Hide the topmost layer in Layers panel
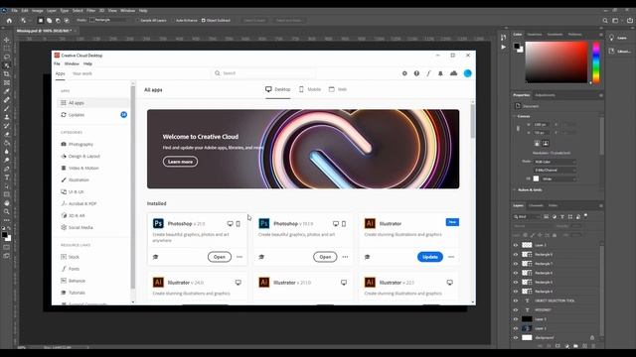The height and width of the screenshot is (357, 636). (x=516, y=245)
